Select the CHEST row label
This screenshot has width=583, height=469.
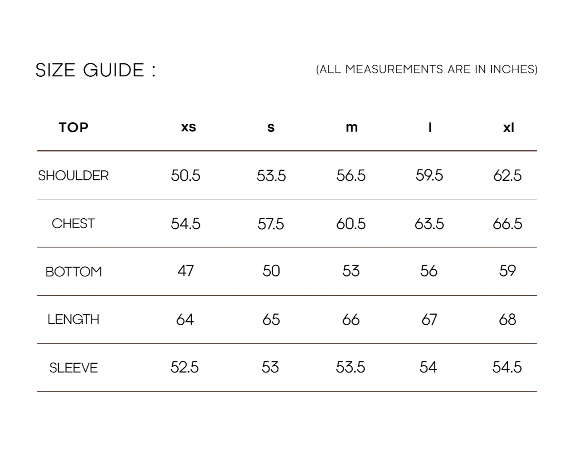point(73,224)
